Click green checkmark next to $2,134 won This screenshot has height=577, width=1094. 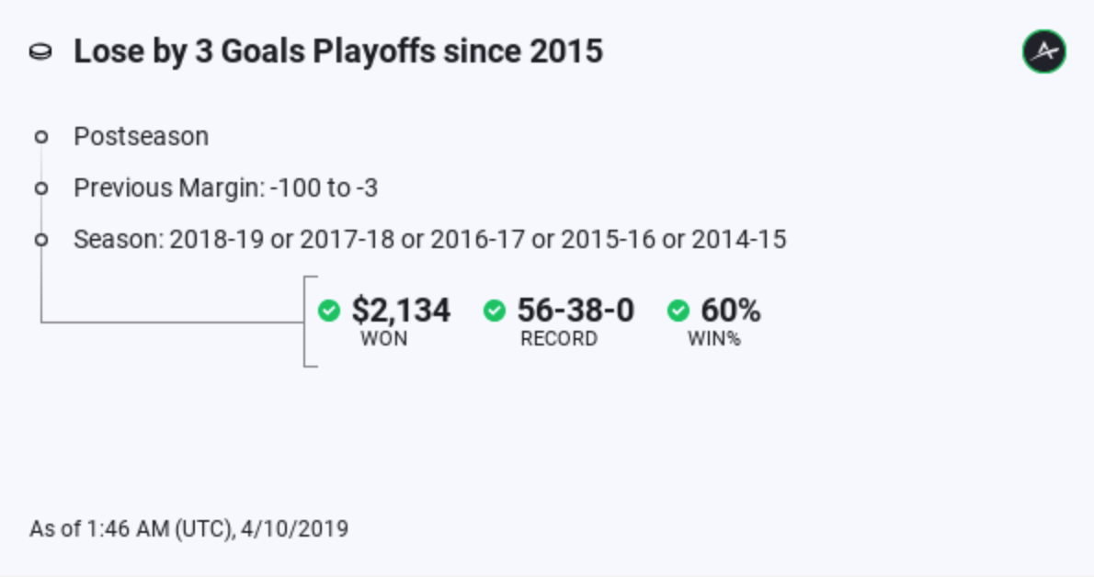tap(328, 311)
